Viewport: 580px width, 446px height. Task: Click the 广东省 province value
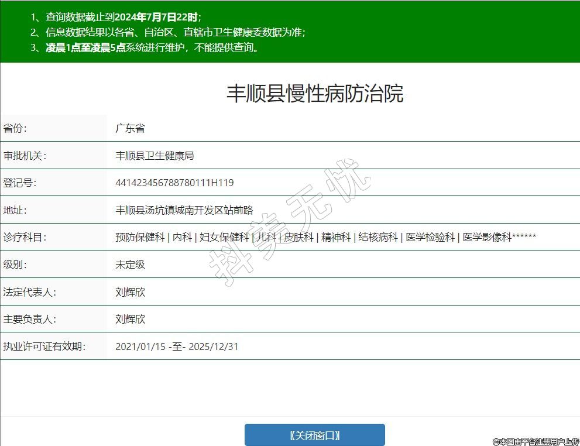(130, 128)
